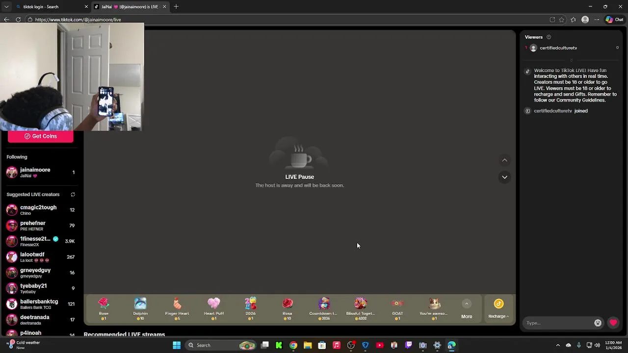Go to next live stream arrow
Screen dimensions: 628x353
[x=504, y=177]
